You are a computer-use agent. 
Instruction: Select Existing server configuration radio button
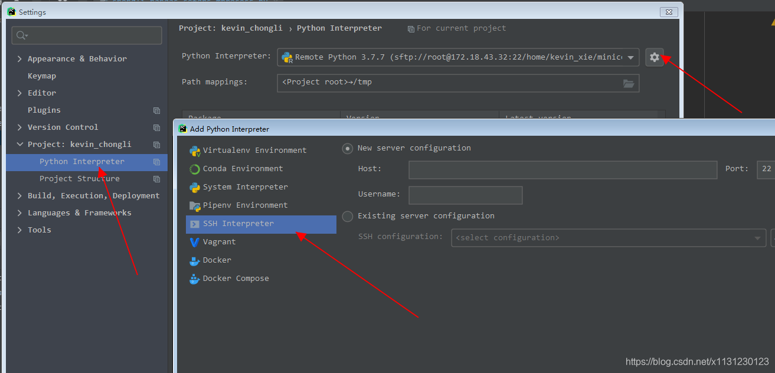(x=348, y=216)
